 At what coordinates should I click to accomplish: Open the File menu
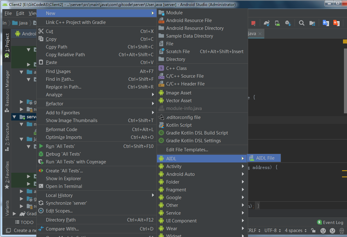pyautogui.click(x=8, y=13)
